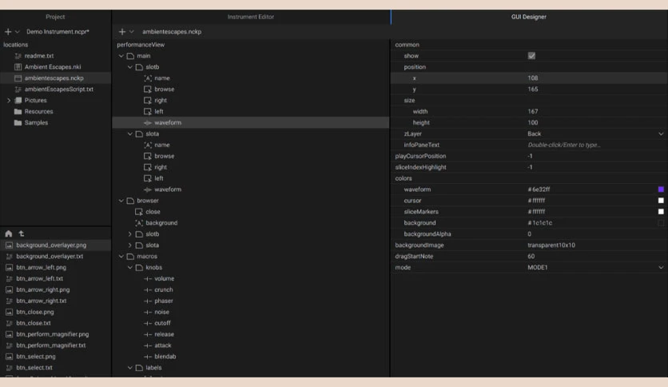This screenshot has height=387, width=668.
Task: Click waveform icon of selected waveform row
Action: pyautogui.click(x=148, y=123)
